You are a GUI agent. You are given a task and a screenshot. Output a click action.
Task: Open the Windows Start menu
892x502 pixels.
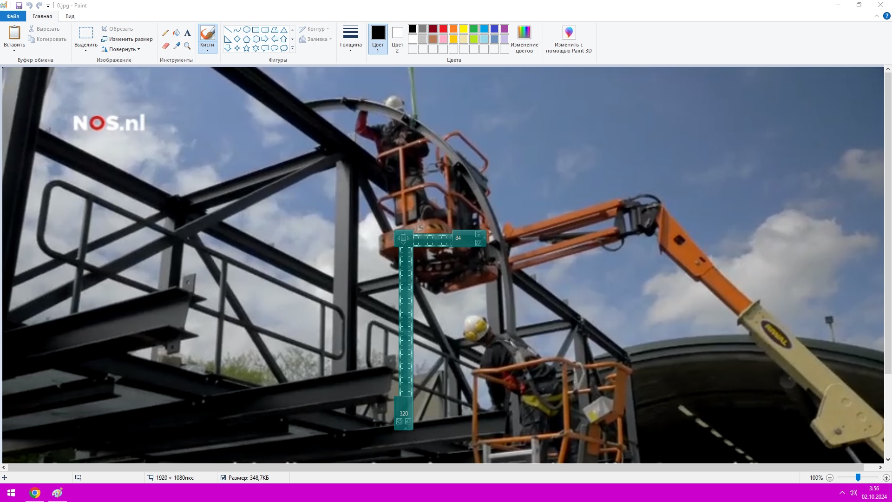click(11, 493)
